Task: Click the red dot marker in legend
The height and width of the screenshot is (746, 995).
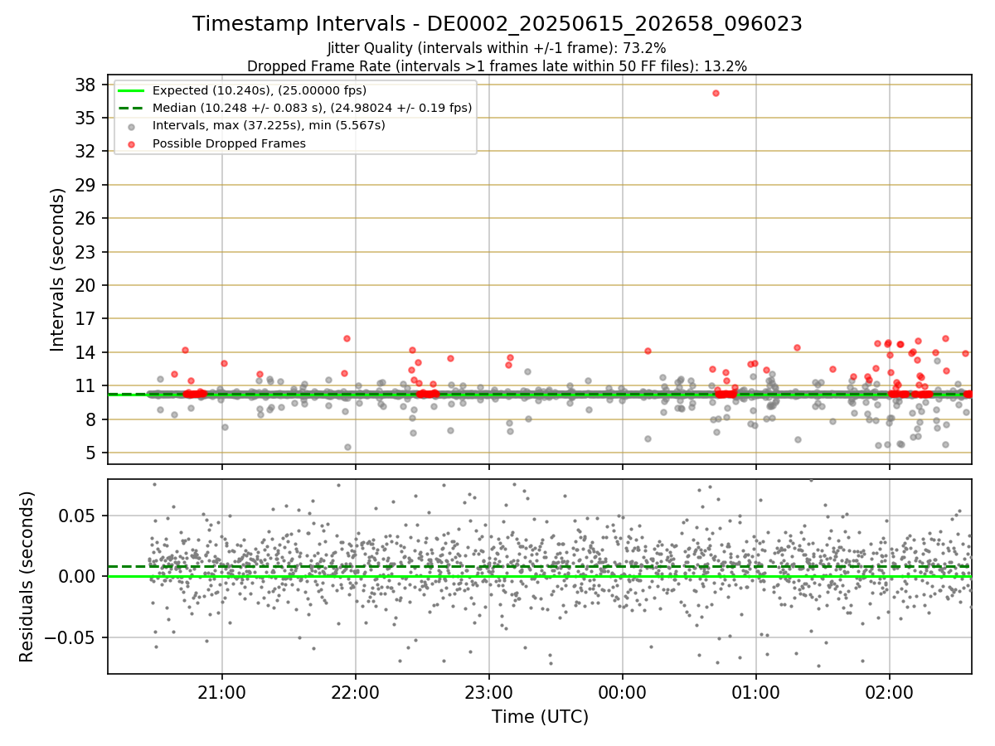Action: [x=131, y=143]
